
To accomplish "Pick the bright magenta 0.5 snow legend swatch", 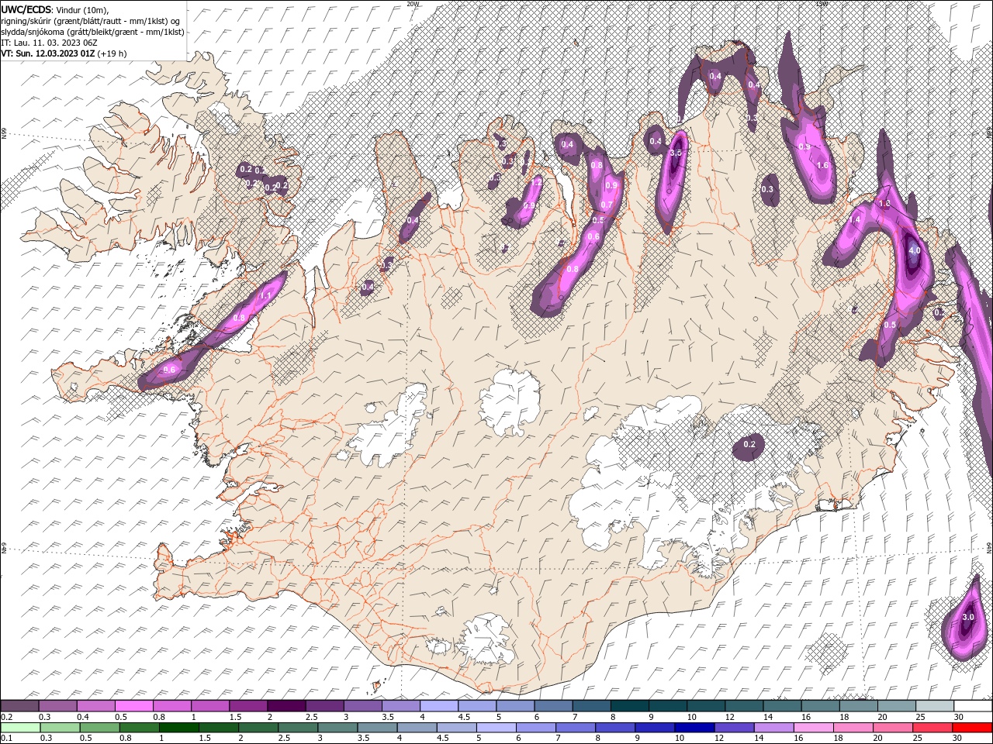I will click(134, 706).
